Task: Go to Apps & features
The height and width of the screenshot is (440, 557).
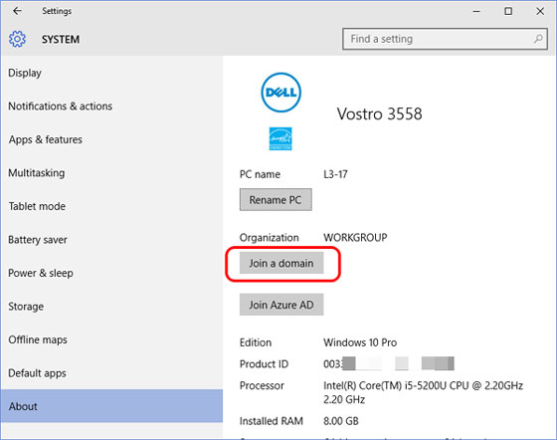Action: 111,139
